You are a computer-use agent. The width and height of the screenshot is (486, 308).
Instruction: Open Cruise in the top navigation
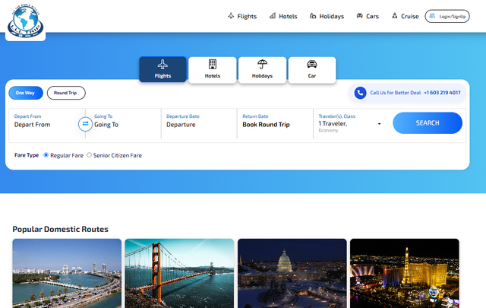405,16
